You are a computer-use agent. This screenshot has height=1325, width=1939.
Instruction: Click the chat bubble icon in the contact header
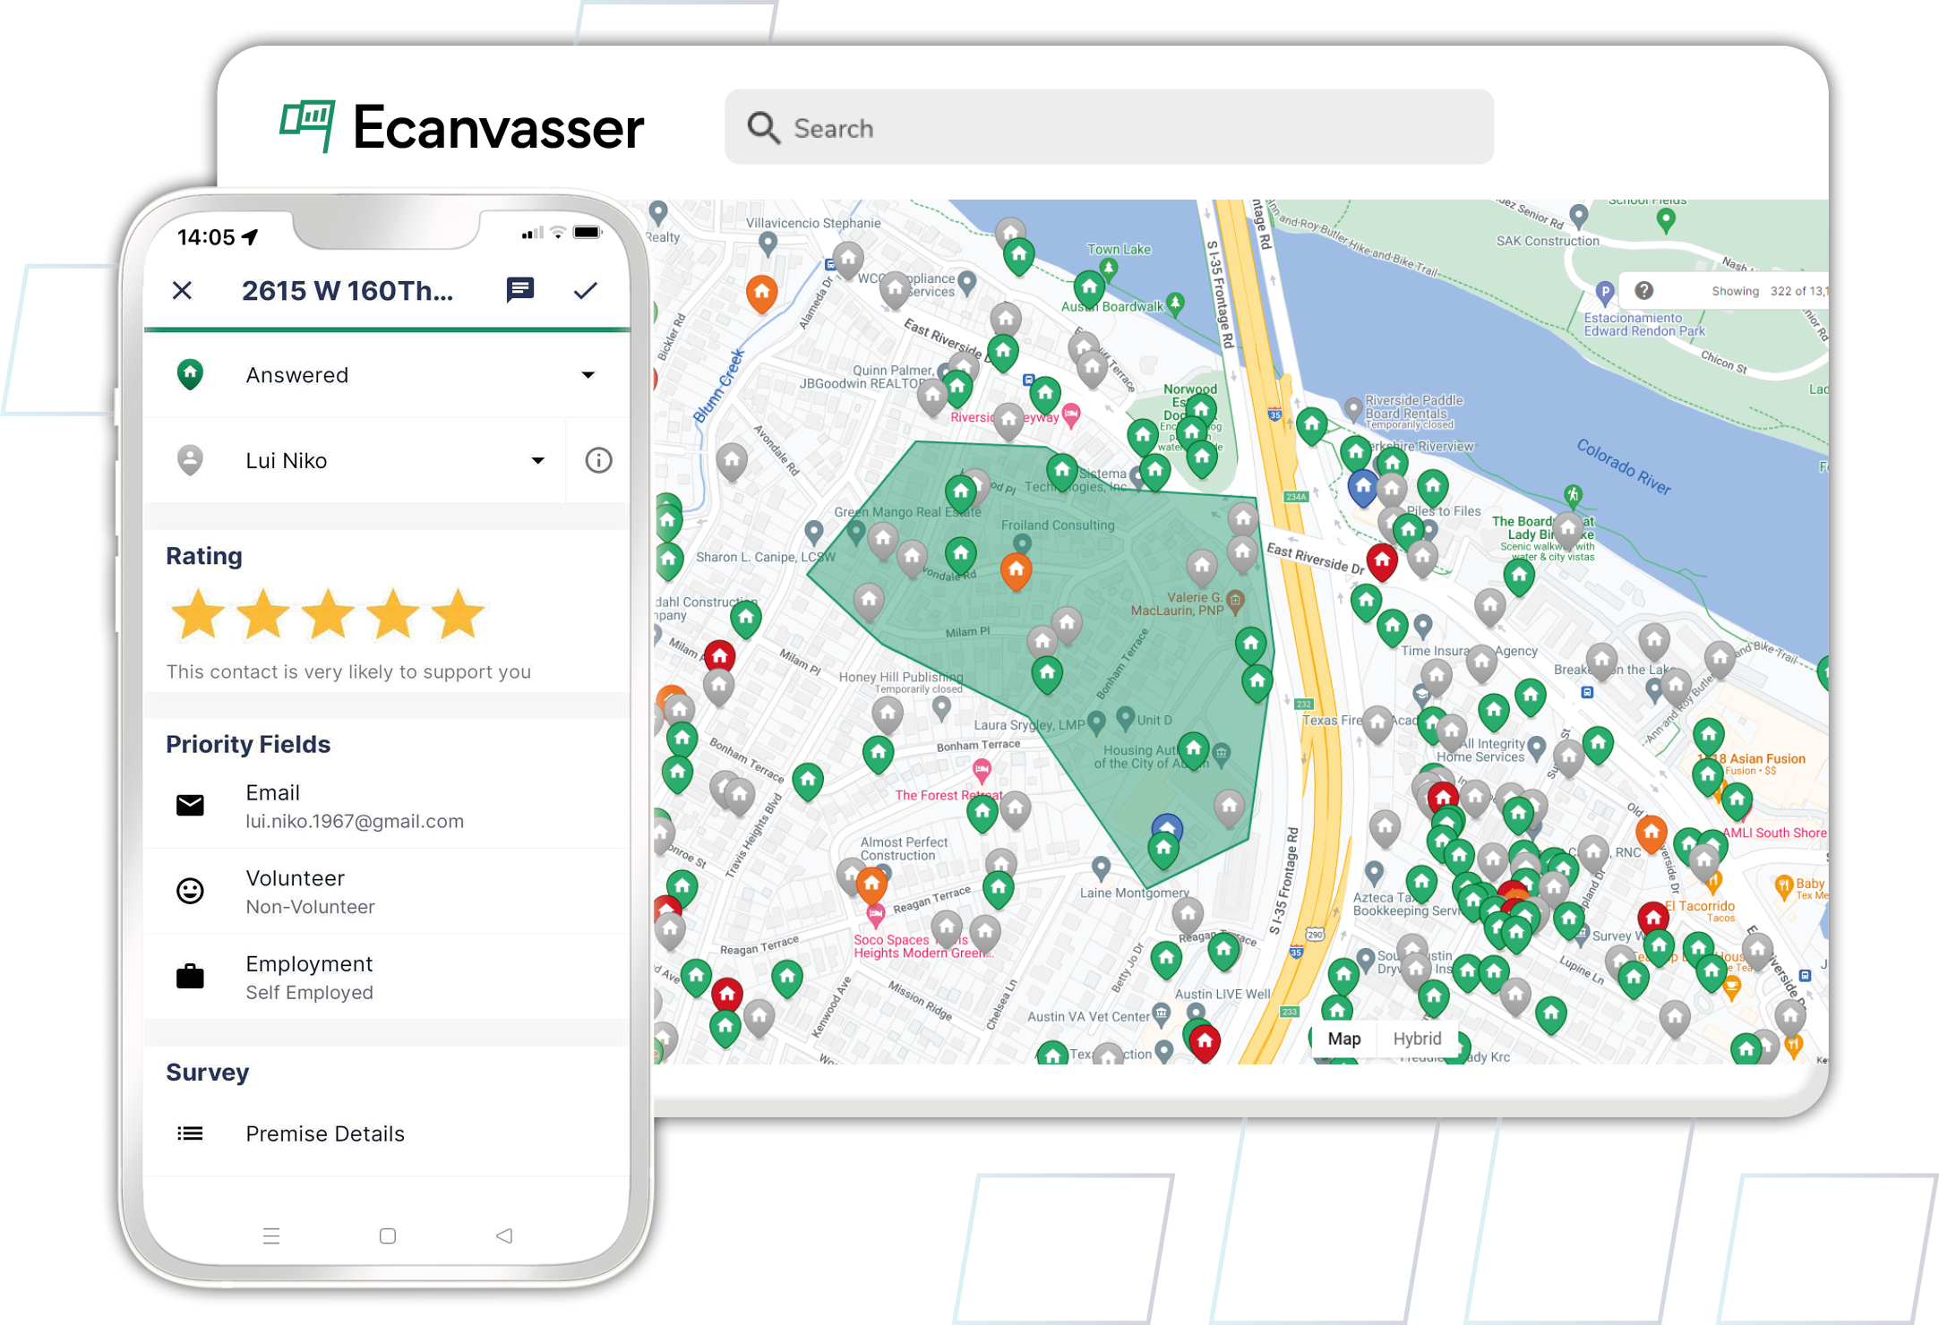pyautogui.click(x=520, y=289)
